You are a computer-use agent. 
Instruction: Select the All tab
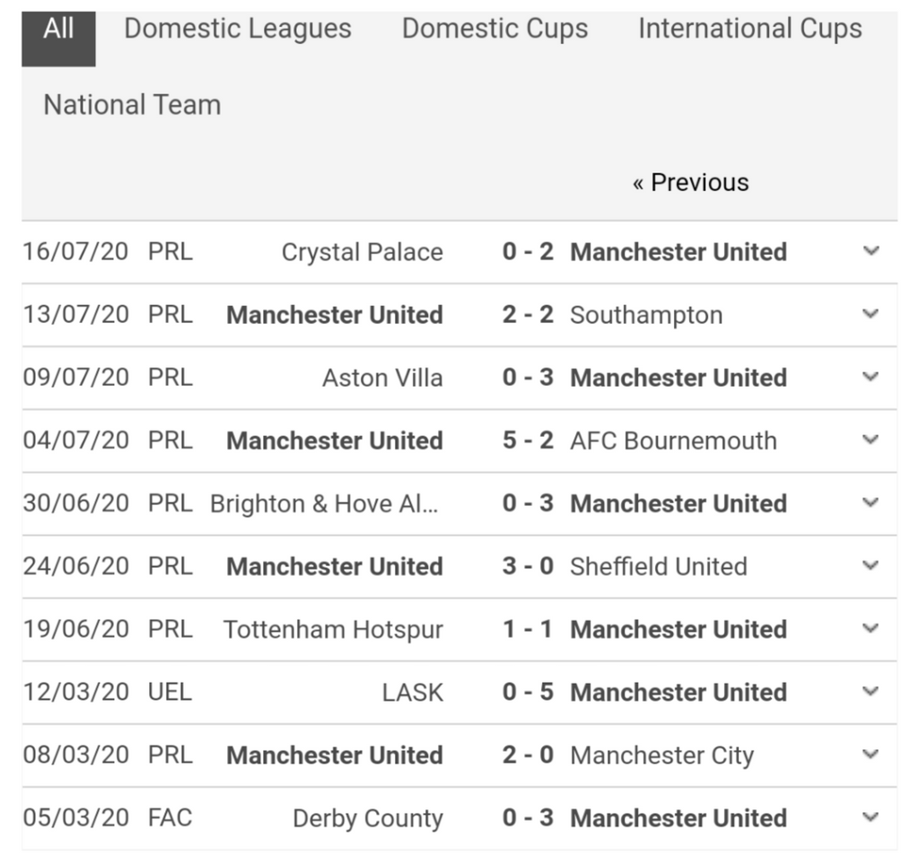coord(58,30)
